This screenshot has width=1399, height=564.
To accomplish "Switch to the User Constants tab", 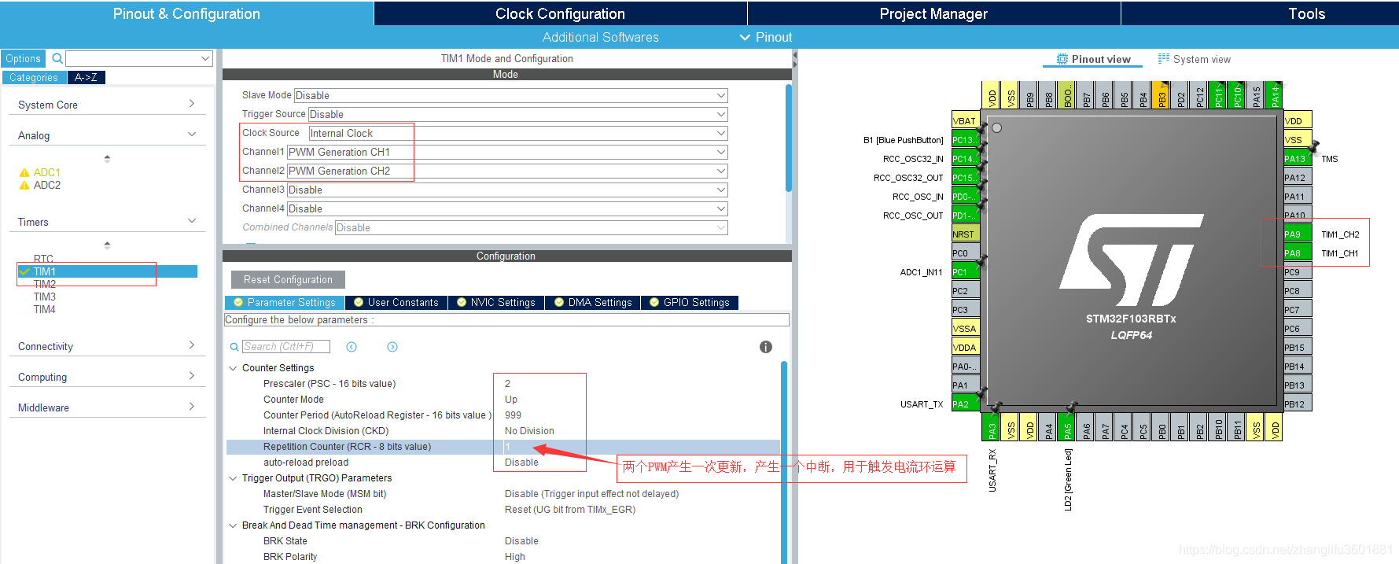I will point(396,303).
